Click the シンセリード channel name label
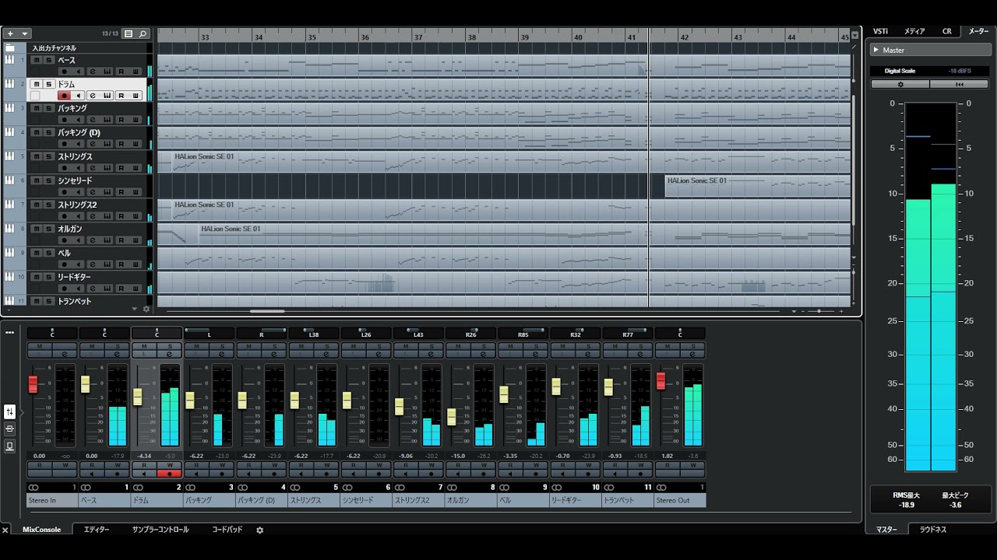Screen dimensions: 997x560 366,500
